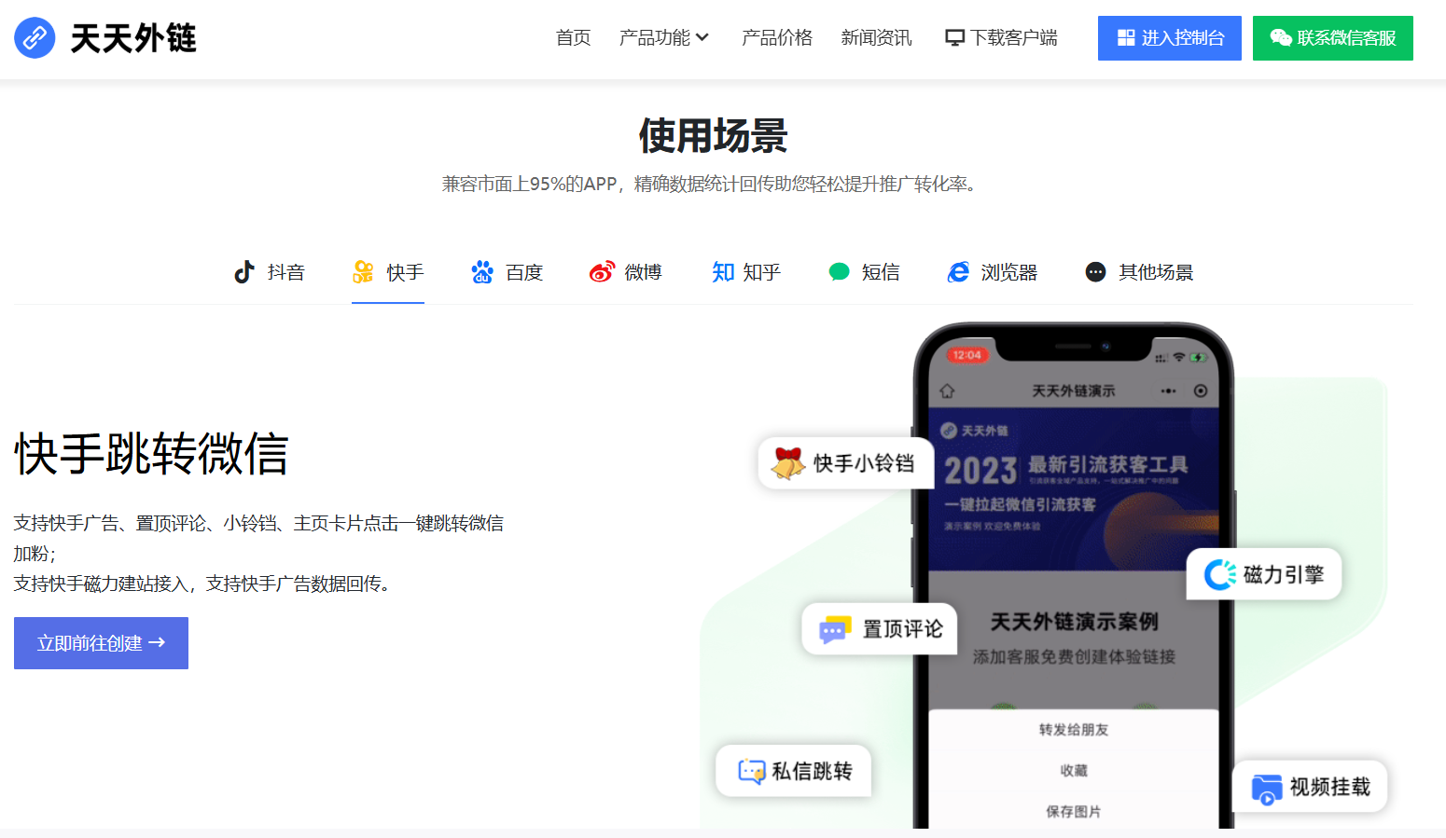Click 下载客户端 download link
Viewport: 1446px width, 838px height.
click(x=1001, y=38)
